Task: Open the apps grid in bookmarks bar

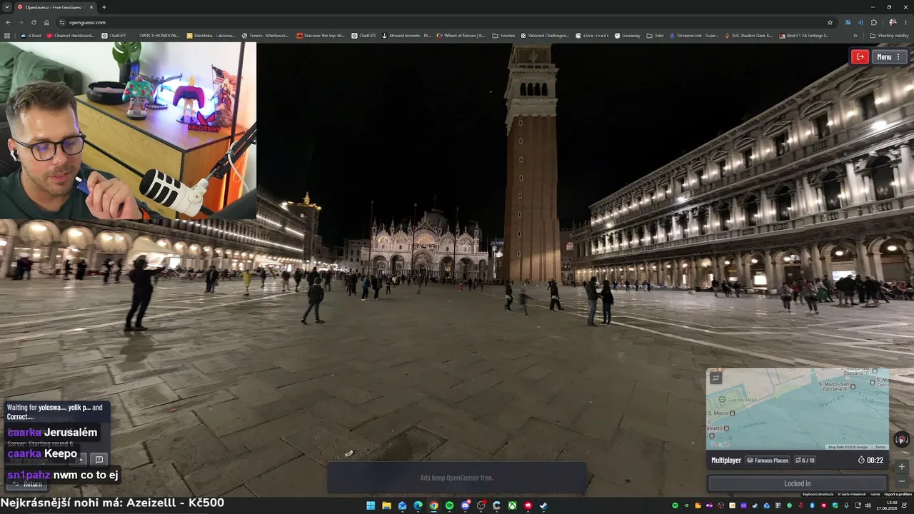Action: click(8, 35)
